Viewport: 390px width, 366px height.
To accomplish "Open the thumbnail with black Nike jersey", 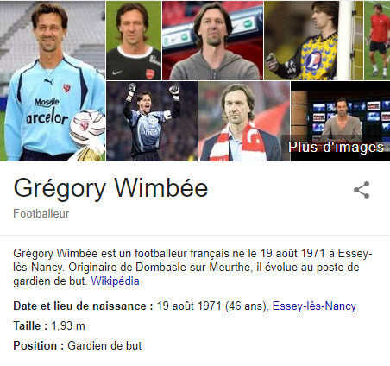I will point(134,41).
